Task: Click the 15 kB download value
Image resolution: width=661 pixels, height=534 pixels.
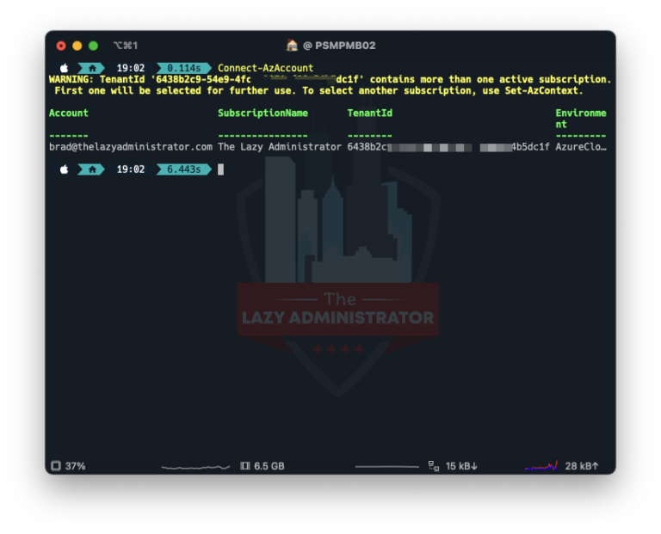Action: click(x=461, y=466)
